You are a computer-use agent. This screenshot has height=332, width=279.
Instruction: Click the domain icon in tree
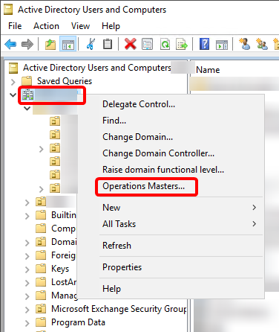coord(27,95)
